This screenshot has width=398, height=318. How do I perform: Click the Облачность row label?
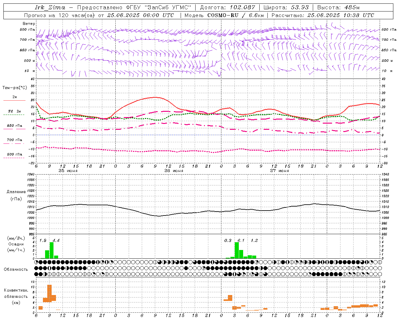pyautogui.click(x=16, y=270)
